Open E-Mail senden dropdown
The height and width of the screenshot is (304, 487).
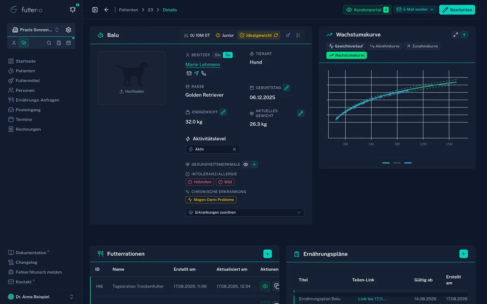click(415, 9)
